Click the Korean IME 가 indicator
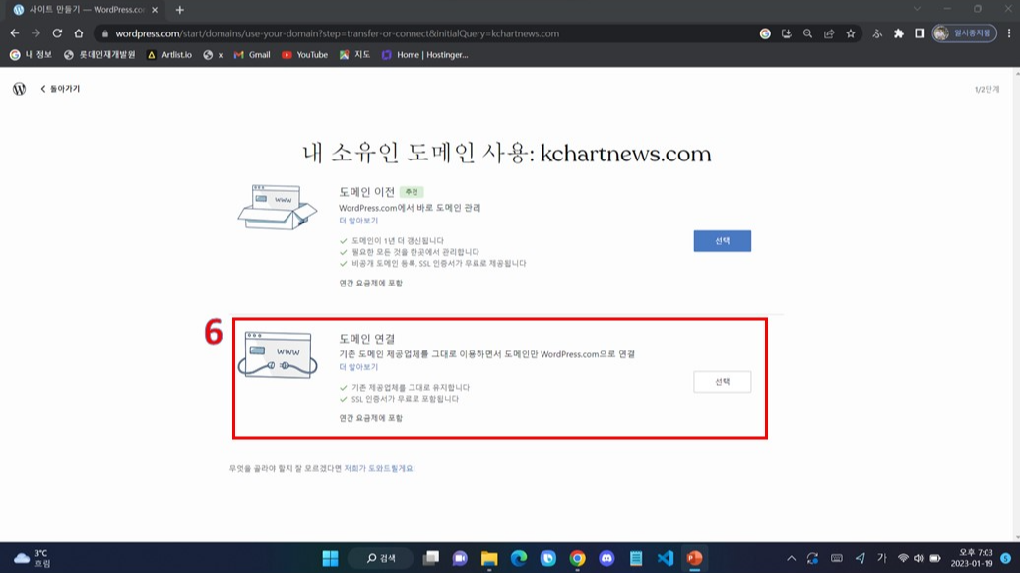 [x=881, y=558]
